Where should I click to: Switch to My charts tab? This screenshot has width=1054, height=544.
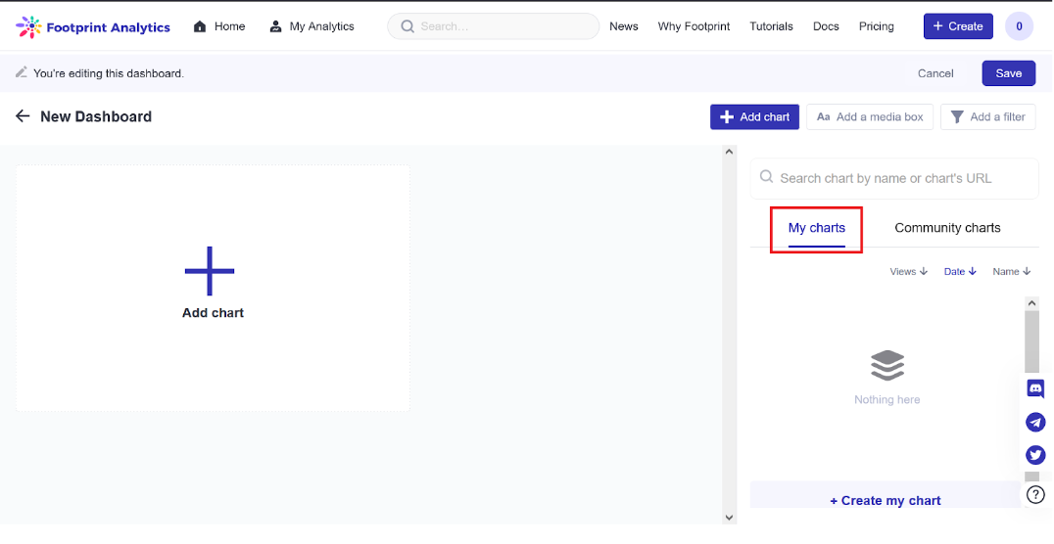(x=816, y=228)
